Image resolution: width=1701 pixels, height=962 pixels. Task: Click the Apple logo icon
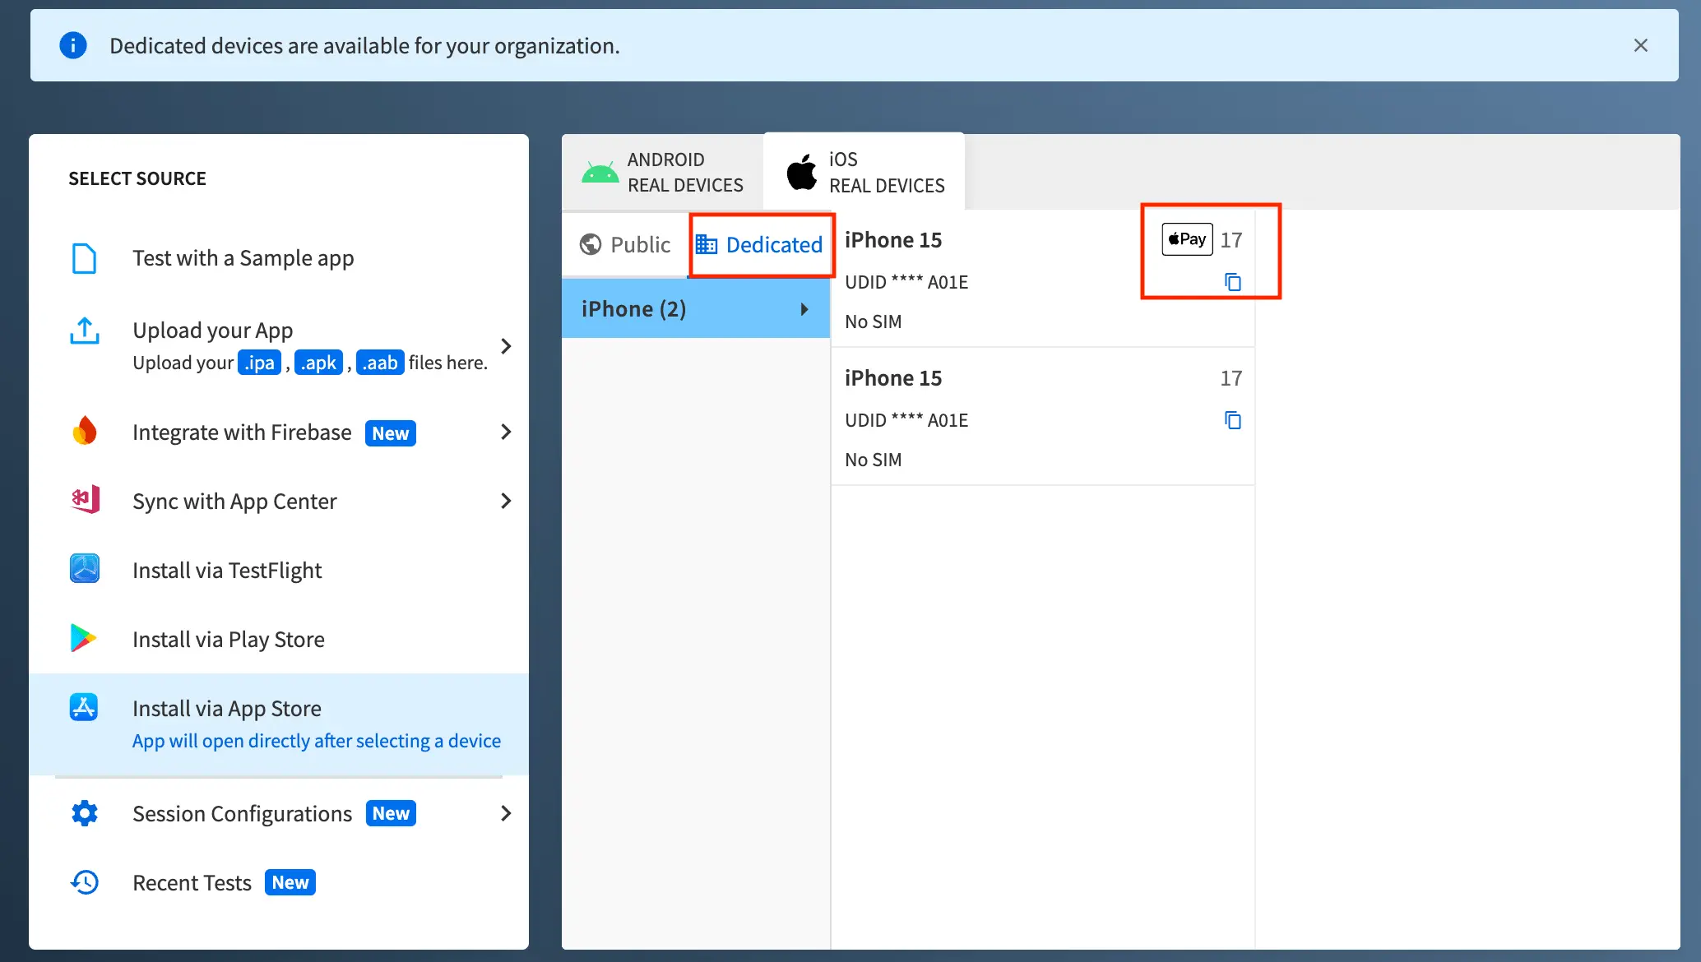[802, 172]
